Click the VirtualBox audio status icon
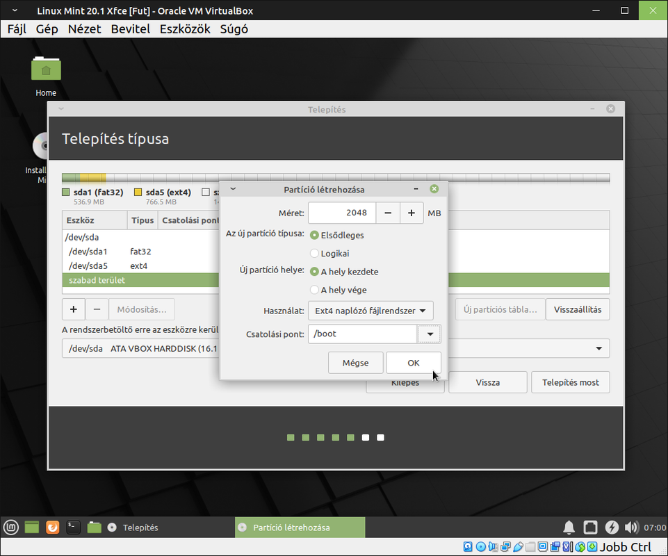This screenshot has width=668, height=556. pyautogui.click(x=494, y=547)
